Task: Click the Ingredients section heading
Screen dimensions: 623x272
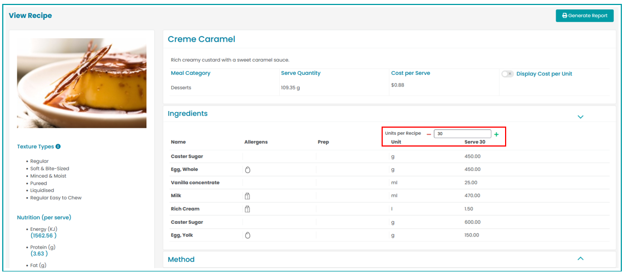Action: [187, 114]
